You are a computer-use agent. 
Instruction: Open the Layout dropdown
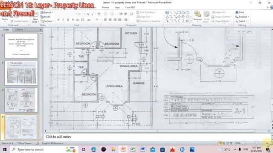[46, 12]
